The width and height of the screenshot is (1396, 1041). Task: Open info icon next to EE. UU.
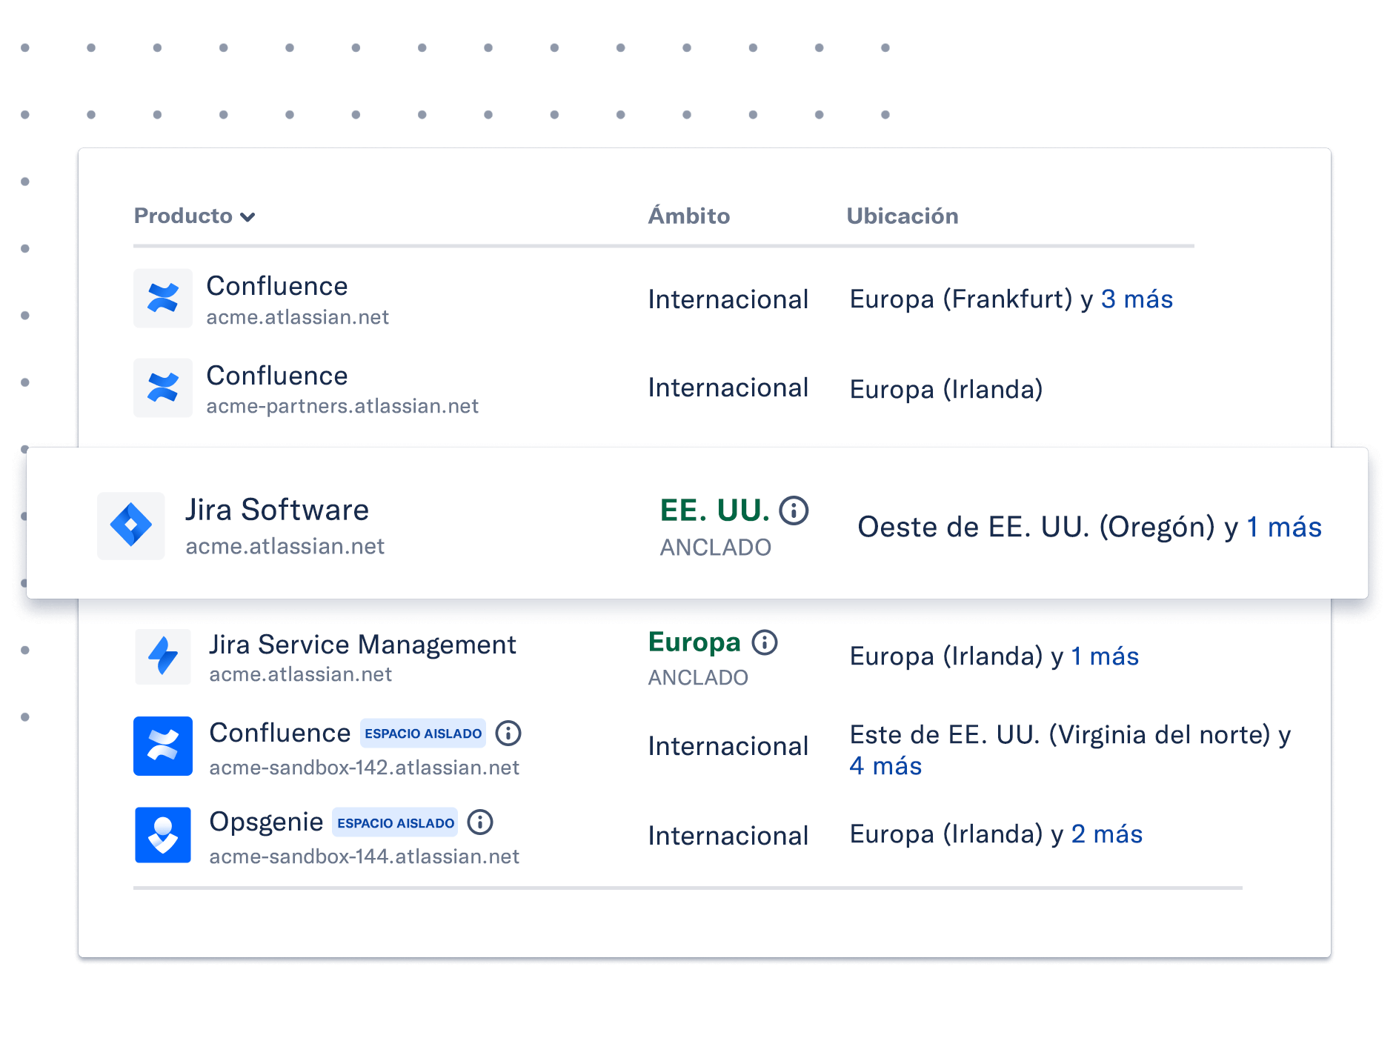pos(794,510)
